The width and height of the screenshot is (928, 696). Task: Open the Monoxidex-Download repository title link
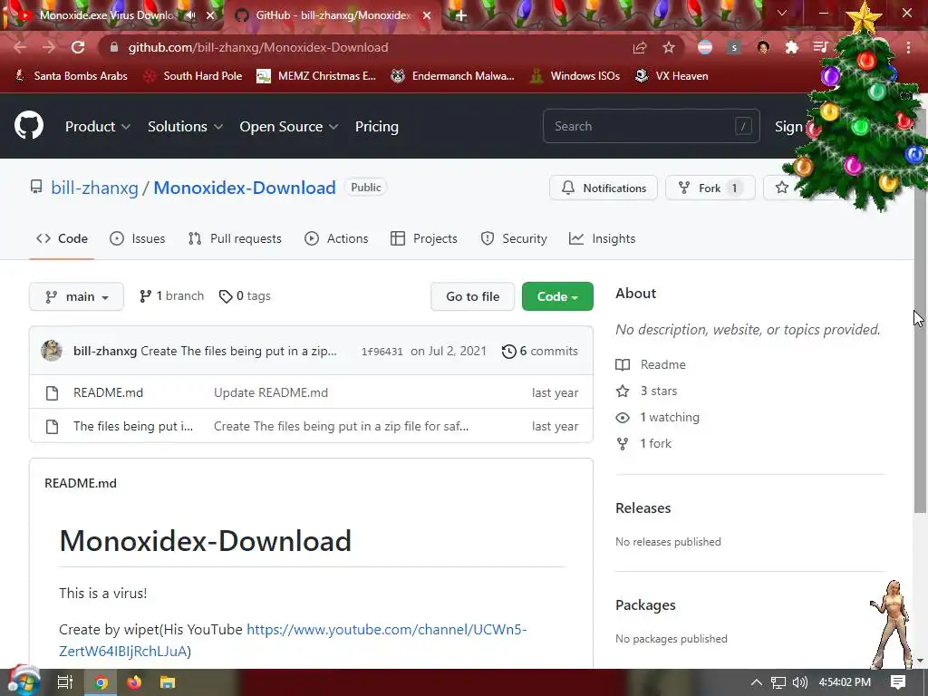(245, 188)
